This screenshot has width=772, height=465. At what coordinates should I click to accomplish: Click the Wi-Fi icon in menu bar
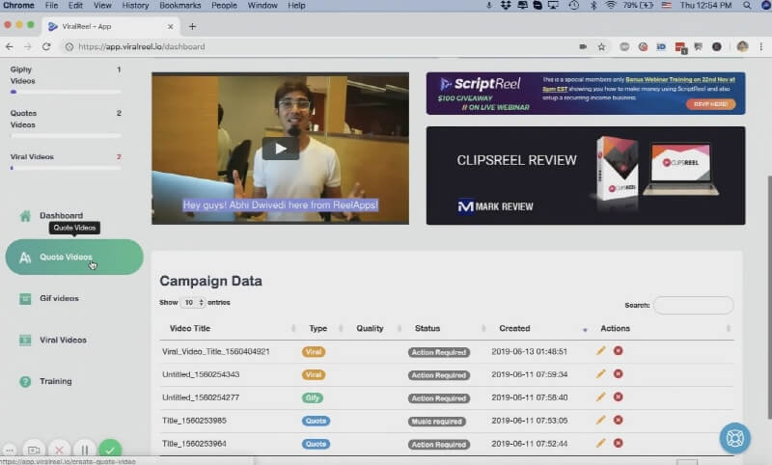611,6
